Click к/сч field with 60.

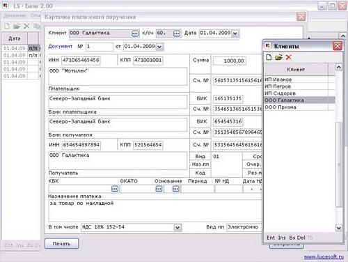[x=164, y=33]
